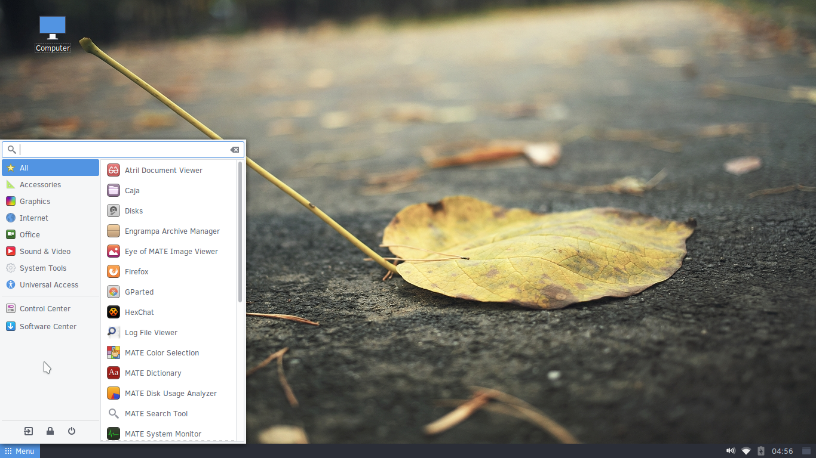Open GParted partition editor icon
The image size is (816, 458).
[113, 292]
